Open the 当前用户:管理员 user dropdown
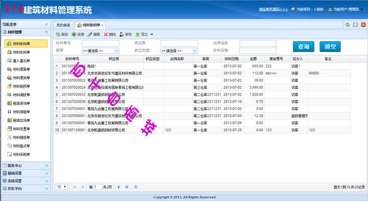 point(345,9)
